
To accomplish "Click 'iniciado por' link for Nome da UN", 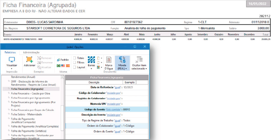I will [114, 104].
